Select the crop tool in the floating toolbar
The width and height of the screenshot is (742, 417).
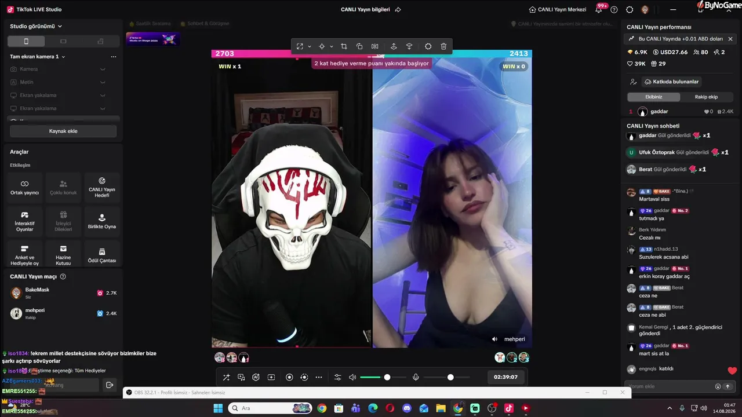[x=344, y=46]
